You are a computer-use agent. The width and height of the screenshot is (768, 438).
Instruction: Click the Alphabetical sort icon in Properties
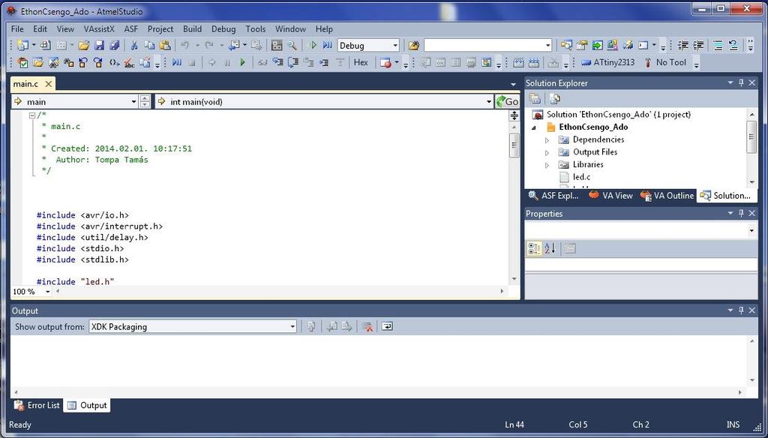click(550, 248)
